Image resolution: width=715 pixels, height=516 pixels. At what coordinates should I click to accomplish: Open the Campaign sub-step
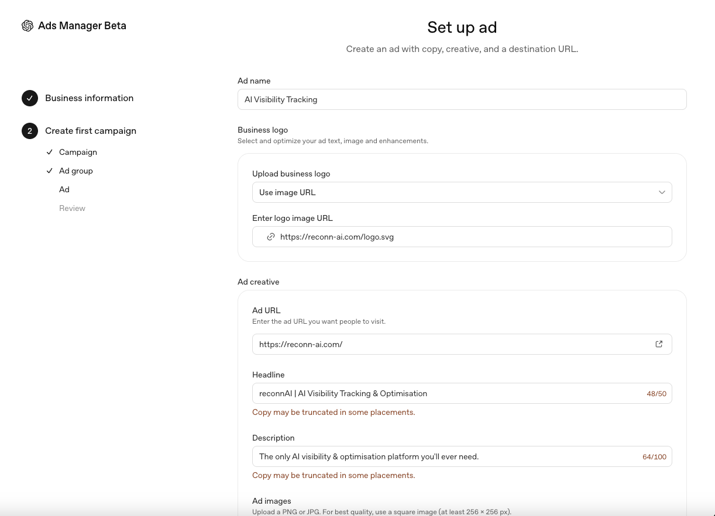coord(78,152)
